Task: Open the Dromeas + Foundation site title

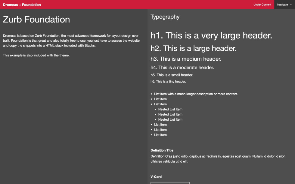Action: coord(22,5)
